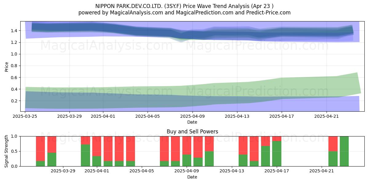Click the 2025-04-13 tick under Buy and Sell chart
The image size is (369, 184).
pyautogui.click(x=232, y=171)
